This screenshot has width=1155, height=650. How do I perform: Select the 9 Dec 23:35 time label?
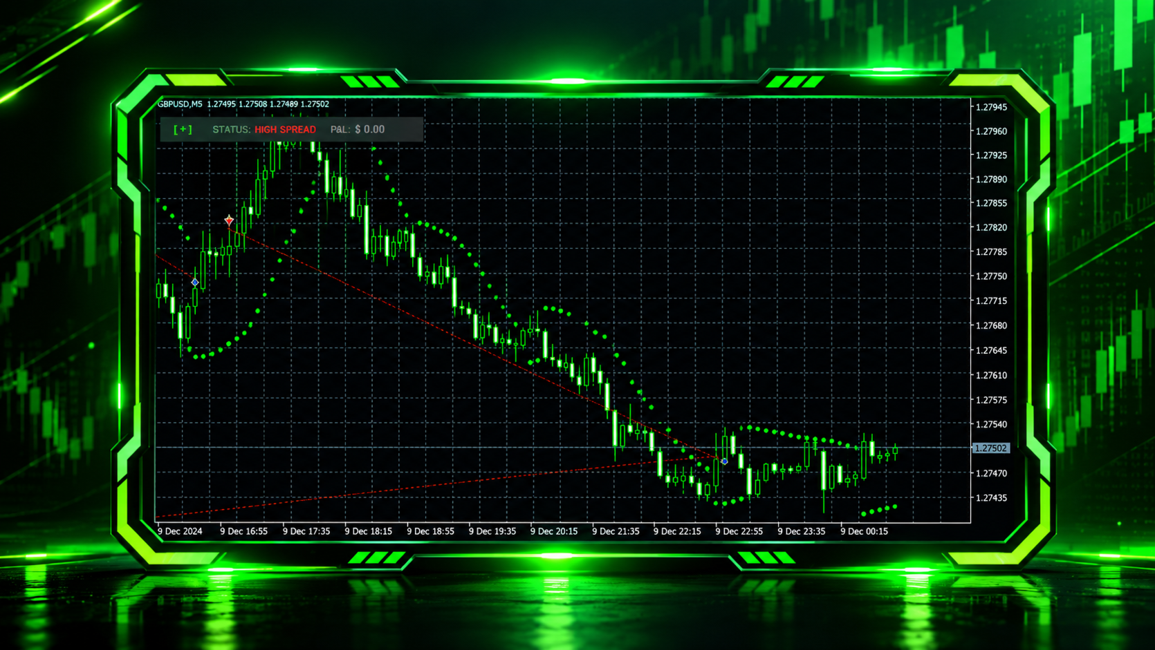[x=801, y=531]
